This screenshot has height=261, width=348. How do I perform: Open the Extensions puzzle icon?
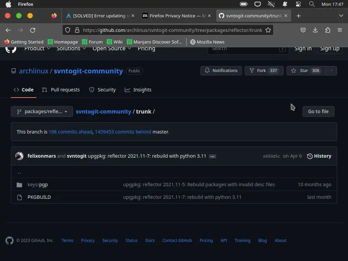tap(328, 30)
